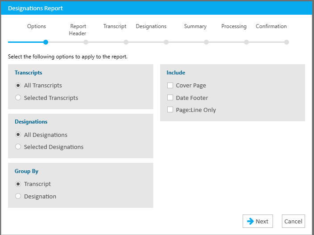Image resolution: width=314 pixels, height=235 pixels.
Task: Click the Next button
Action: point(257,221)
